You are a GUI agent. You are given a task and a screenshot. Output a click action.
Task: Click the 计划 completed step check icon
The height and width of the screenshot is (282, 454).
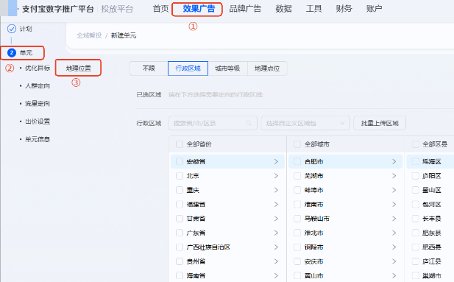coord(12,29)
